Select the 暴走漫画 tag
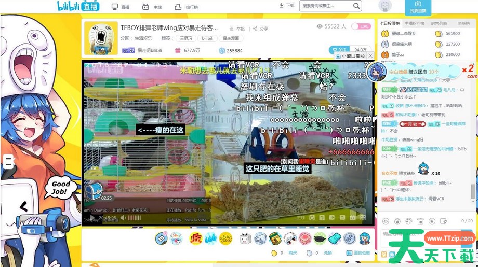Image resolution: width=478 pixels, height=267 pixels. pos(231,38)
